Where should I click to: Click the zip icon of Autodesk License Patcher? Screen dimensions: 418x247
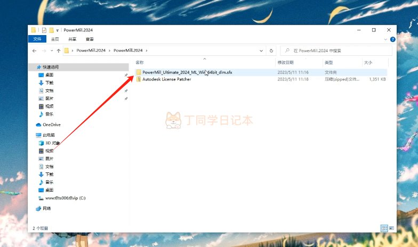pyautogui.click(x=139, y=79)
